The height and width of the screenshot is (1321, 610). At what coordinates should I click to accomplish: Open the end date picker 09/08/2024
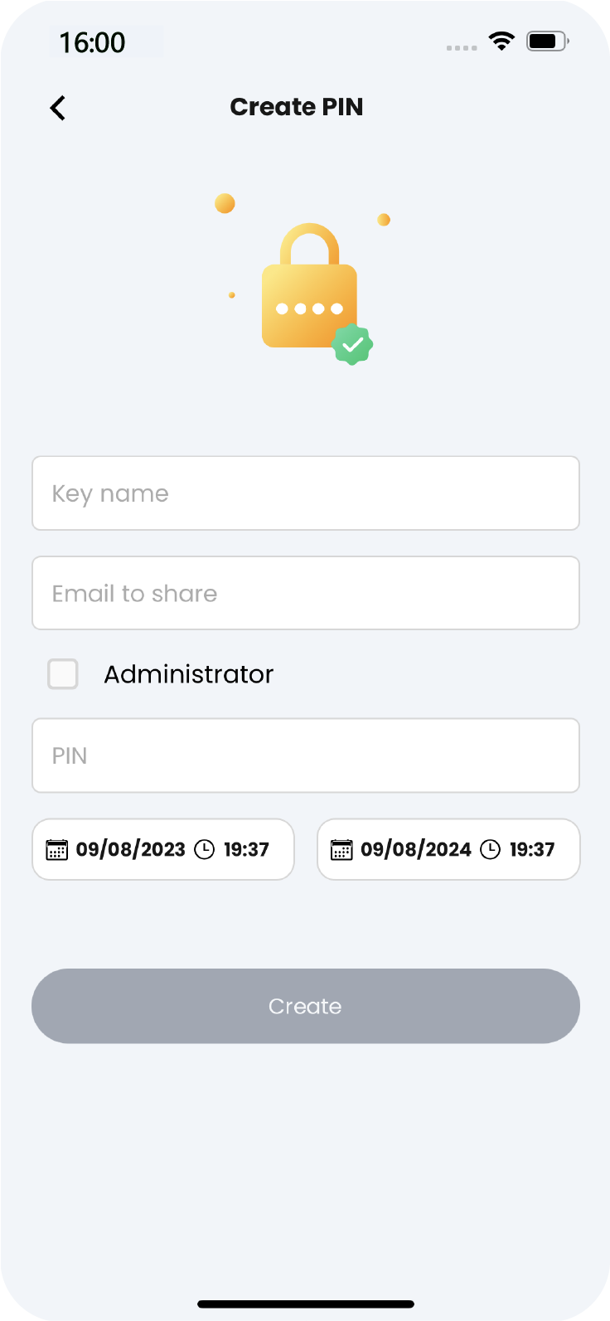tap(415, 849)
